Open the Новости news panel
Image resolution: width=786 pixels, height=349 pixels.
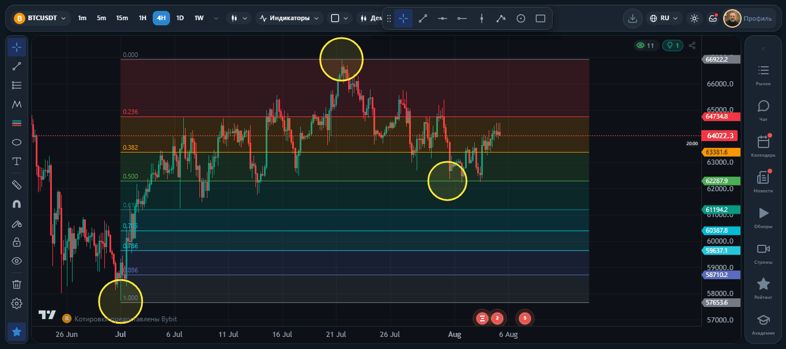pyautogui.click(x=764, y=182)
